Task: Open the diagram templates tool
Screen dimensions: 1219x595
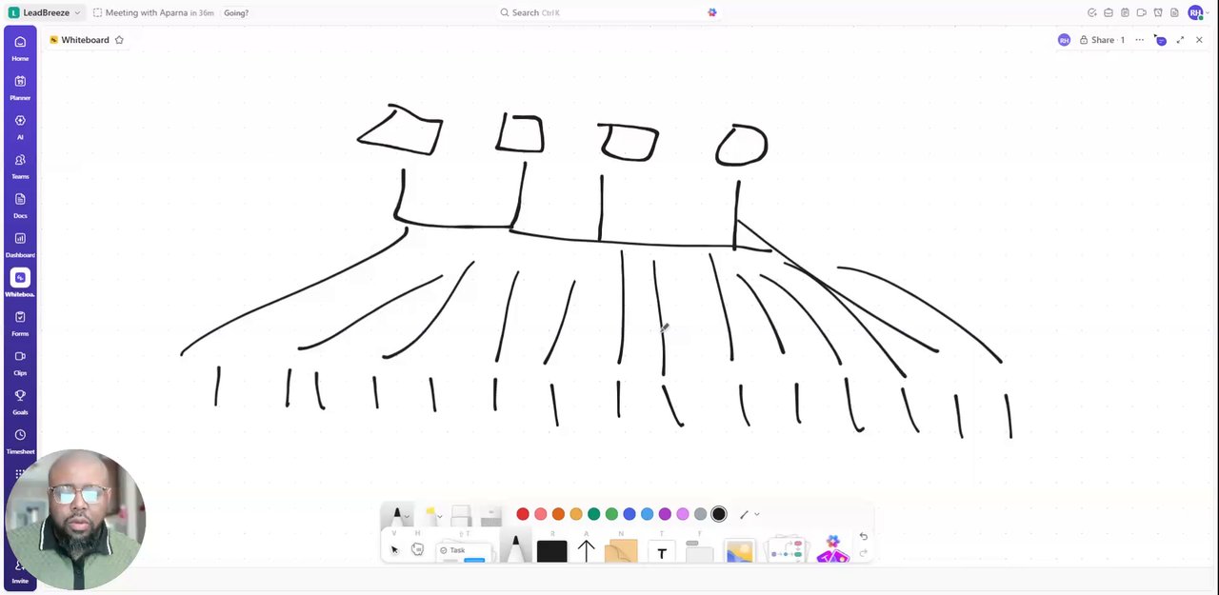Action: 788,550
